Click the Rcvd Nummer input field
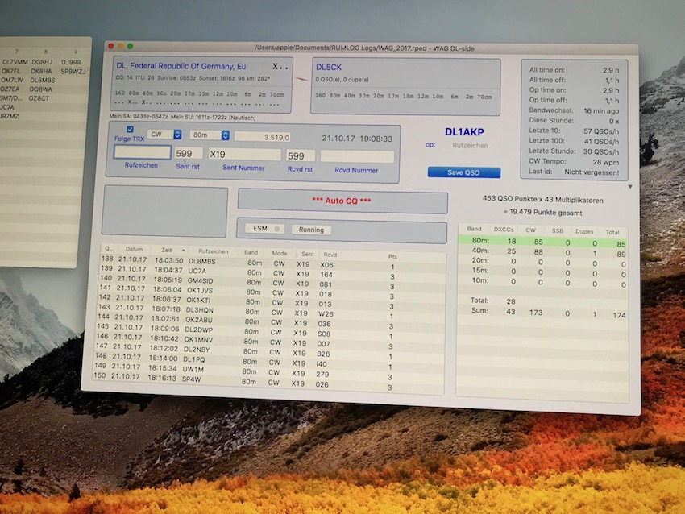The image size is (685, 514). click(357, 156)
